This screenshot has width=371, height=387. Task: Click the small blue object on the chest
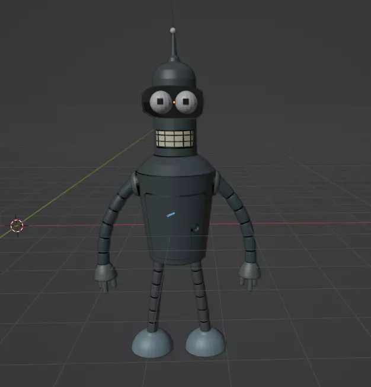pos(171,214)
